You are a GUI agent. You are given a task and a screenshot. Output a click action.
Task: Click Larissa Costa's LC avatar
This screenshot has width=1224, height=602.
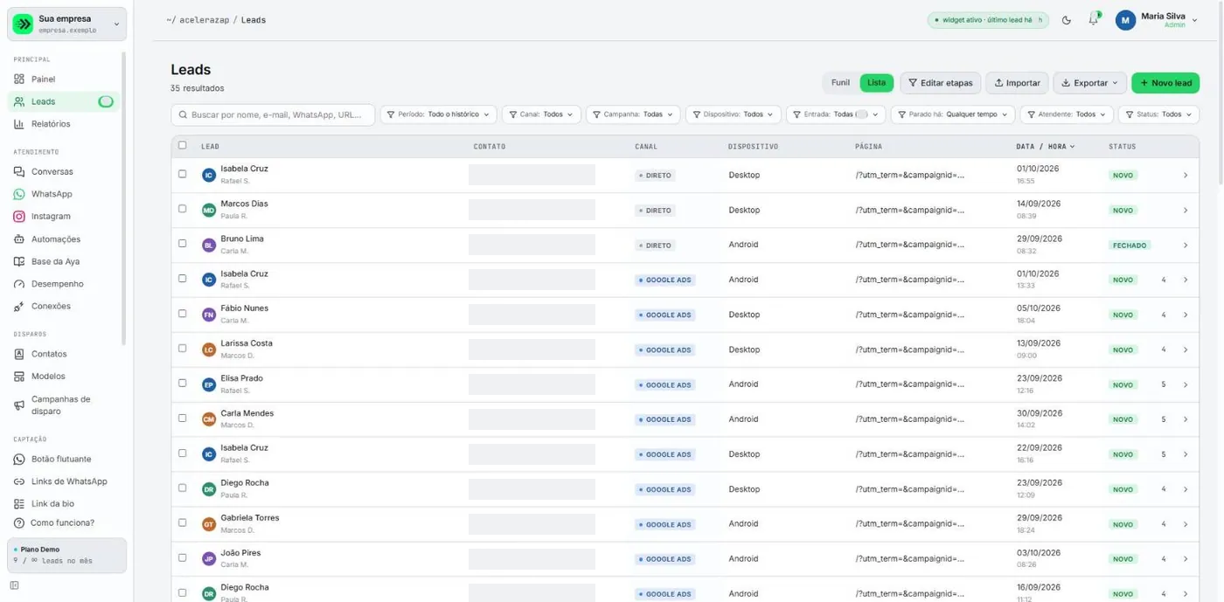pos(209,349)
